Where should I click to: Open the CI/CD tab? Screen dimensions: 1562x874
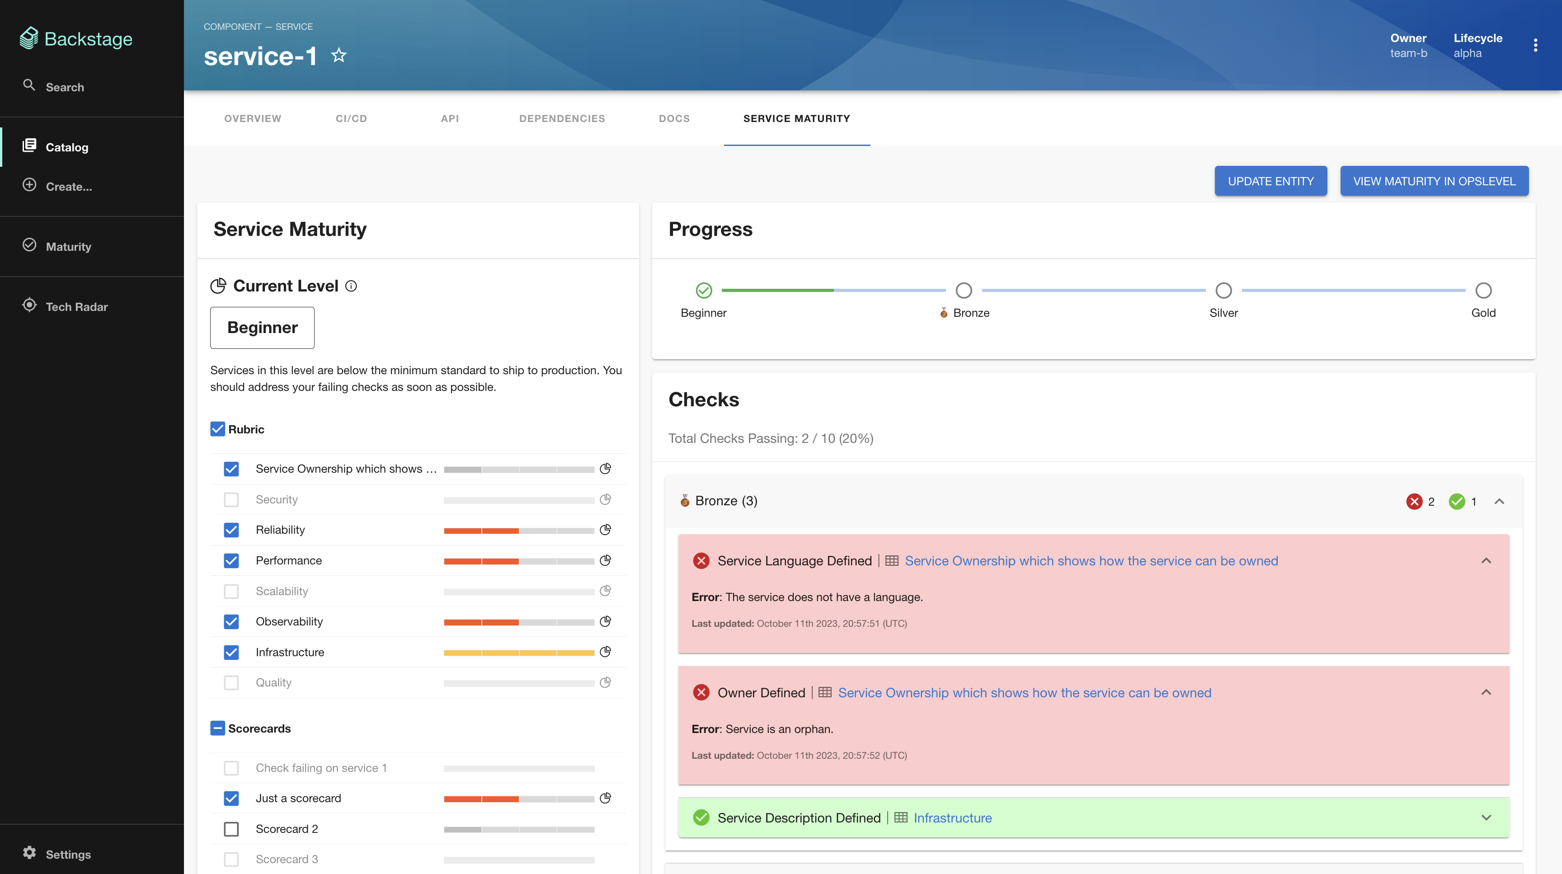click(x=351, y=119)
